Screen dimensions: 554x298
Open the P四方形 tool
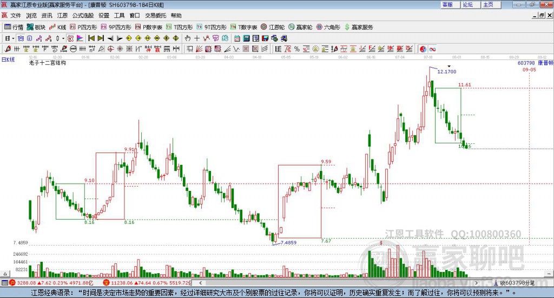click(83, 27)
